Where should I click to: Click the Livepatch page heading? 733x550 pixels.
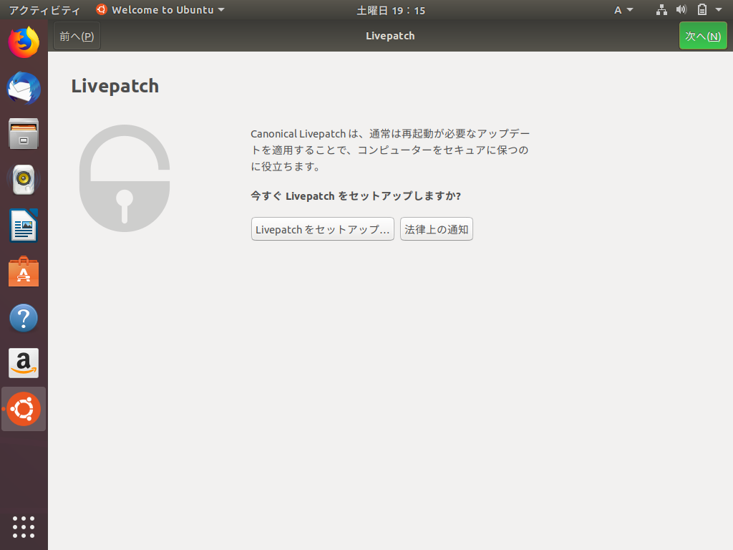tap(115, 87)
